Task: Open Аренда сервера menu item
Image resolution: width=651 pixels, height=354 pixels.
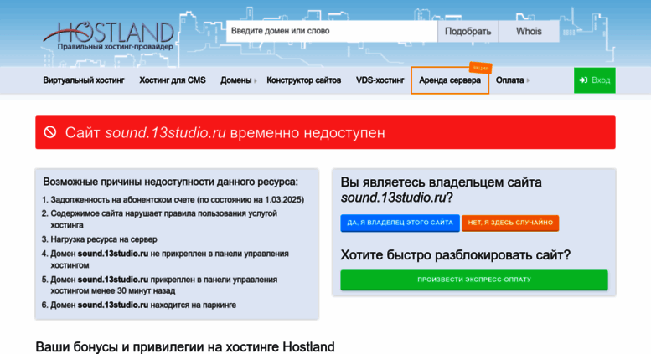Action: click(450, 80)
